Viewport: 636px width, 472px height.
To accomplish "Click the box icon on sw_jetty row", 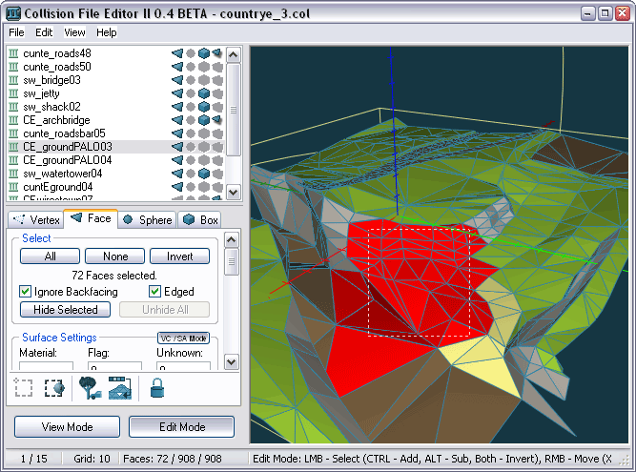I will click(x=204, y=93).
